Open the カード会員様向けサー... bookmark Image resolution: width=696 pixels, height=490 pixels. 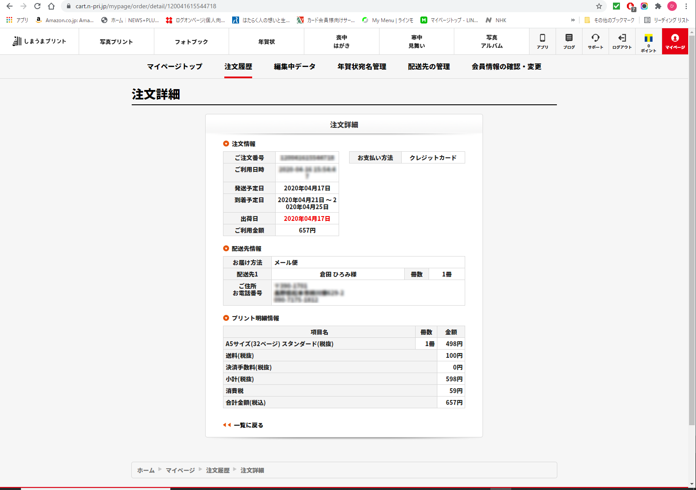click(326, 20)
